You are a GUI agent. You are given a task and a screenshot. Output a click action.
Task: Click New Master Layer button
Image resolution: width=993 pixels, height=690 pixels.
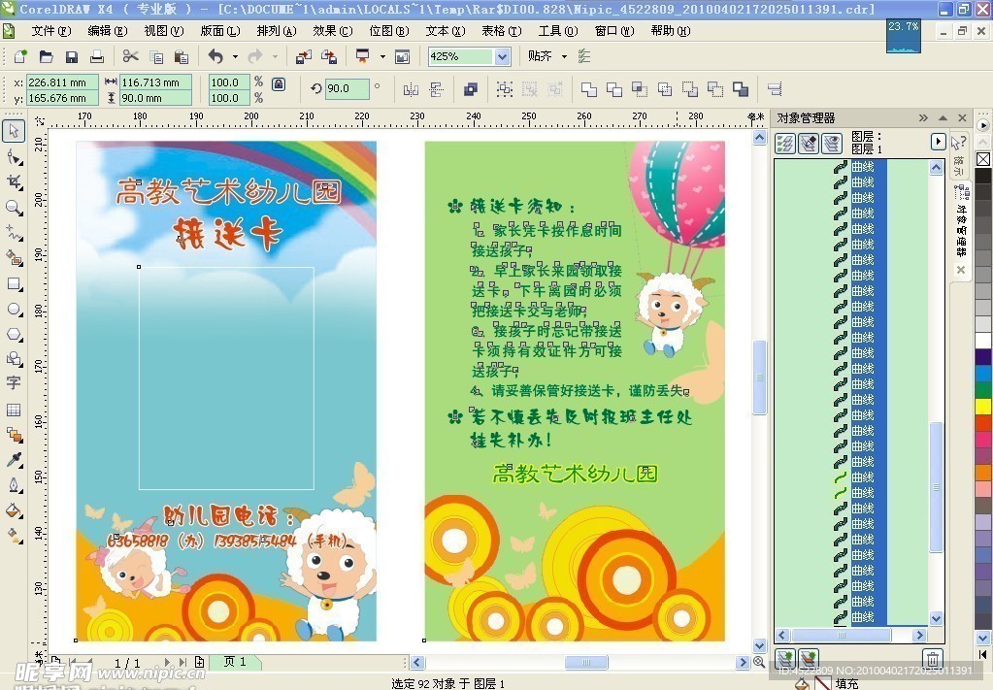click(x=809, y=658)
